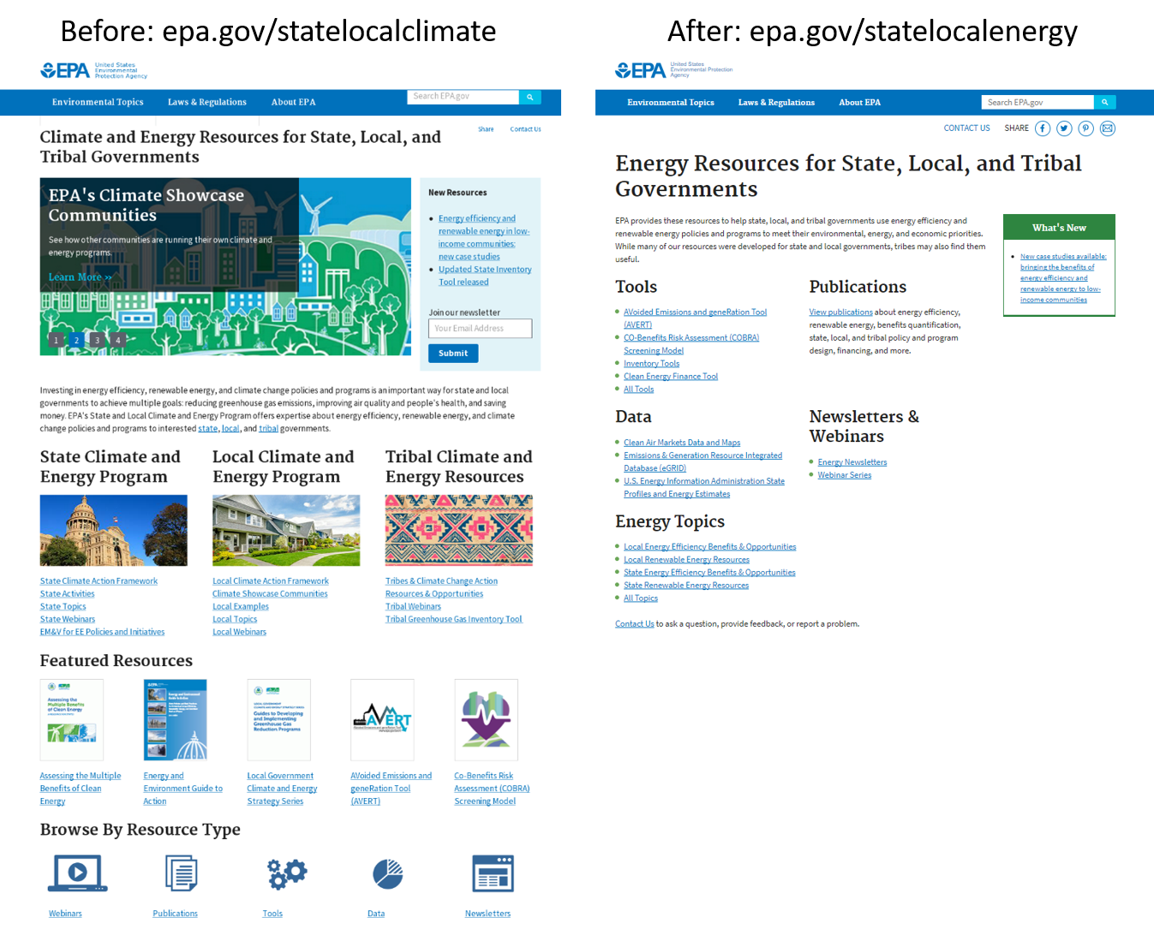Open the AVERT tool thumbnail
Viewport: 1154px width, 935px height.
click(x=382, y=719)
